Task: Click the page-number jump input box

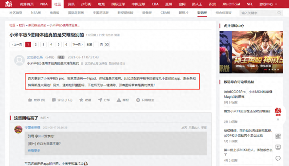Action: 96,44
